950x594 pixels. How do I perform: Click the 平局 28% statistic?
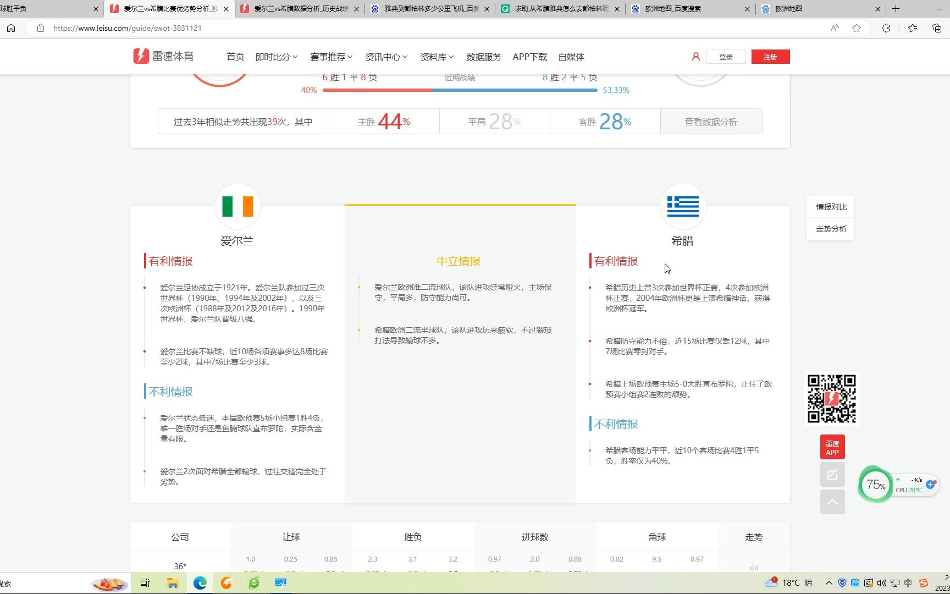(x=494, y=122)
